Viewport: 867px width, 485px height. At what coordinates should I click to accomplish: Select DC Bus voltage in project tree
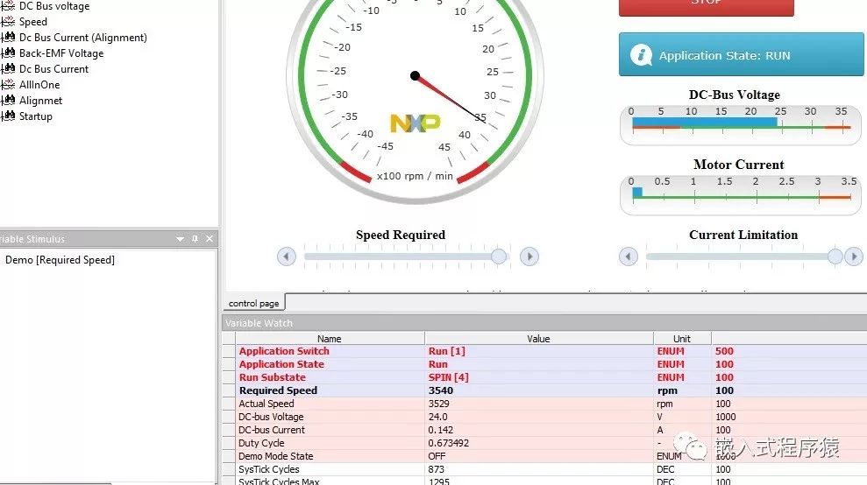coord(54,6)
